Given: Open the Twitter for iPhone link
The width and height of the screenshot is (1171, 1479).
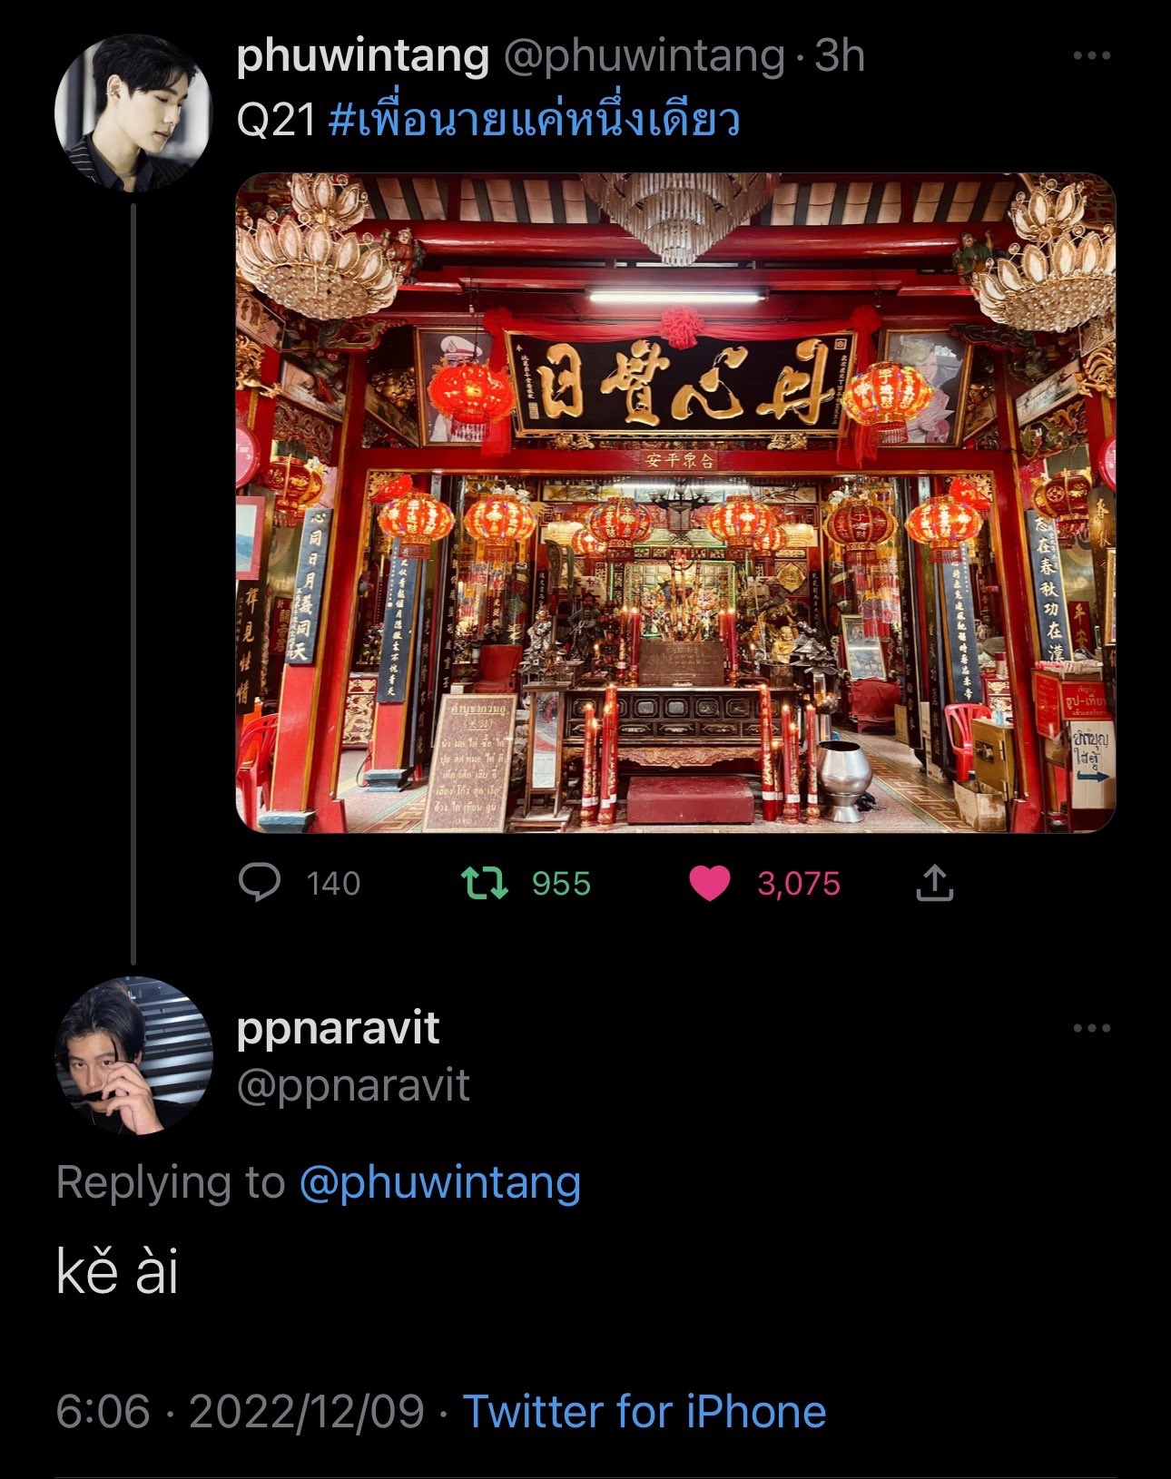Looking at the screenshot, I should 645,1412.
